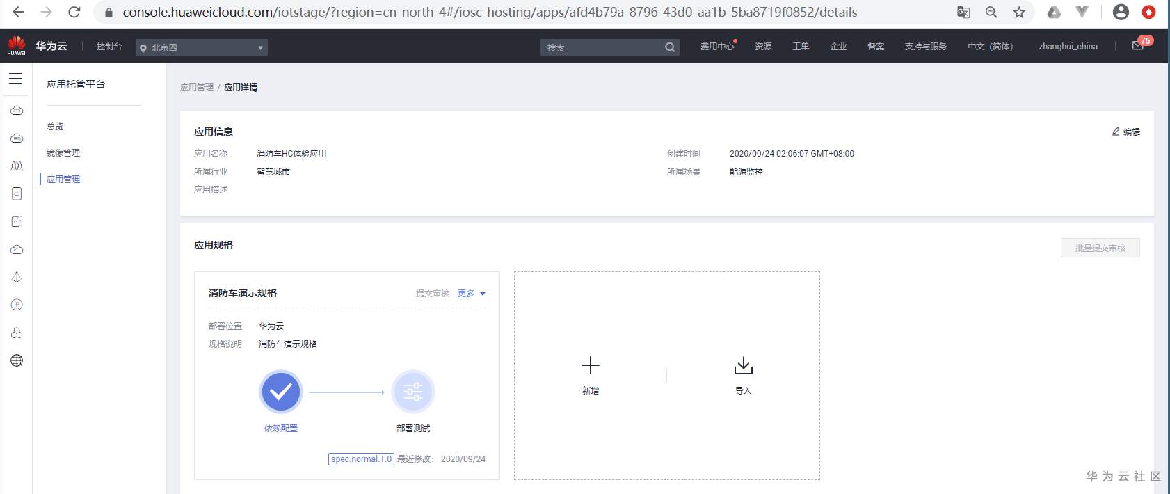Open zhanghui_china account menu
The image size is (1170, 494).
click(1068, 47)
